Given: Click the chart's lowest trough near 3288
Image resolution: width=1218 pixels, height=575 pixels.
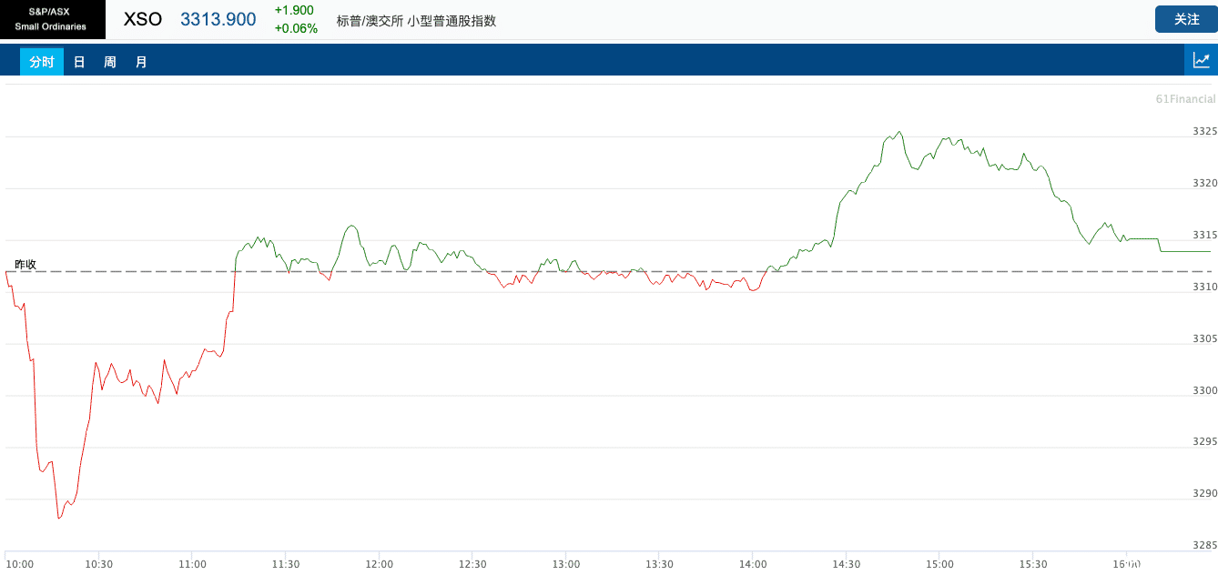Looking at the screenshot, I should (x=59, y=518).
